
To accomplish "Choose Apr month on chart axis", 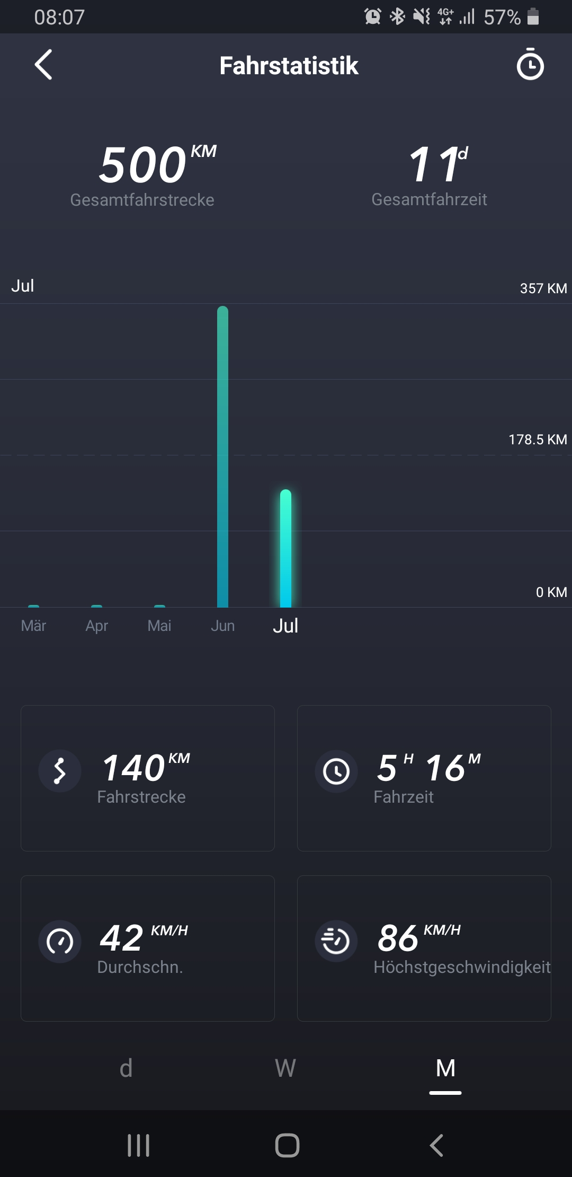I will tap(96, 626).
